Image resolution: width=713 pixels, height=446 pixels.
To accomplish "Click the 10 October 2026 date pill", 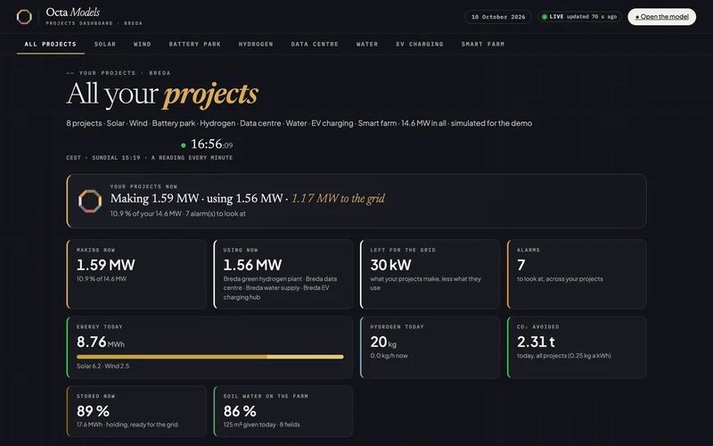I will tap(498, 17).
